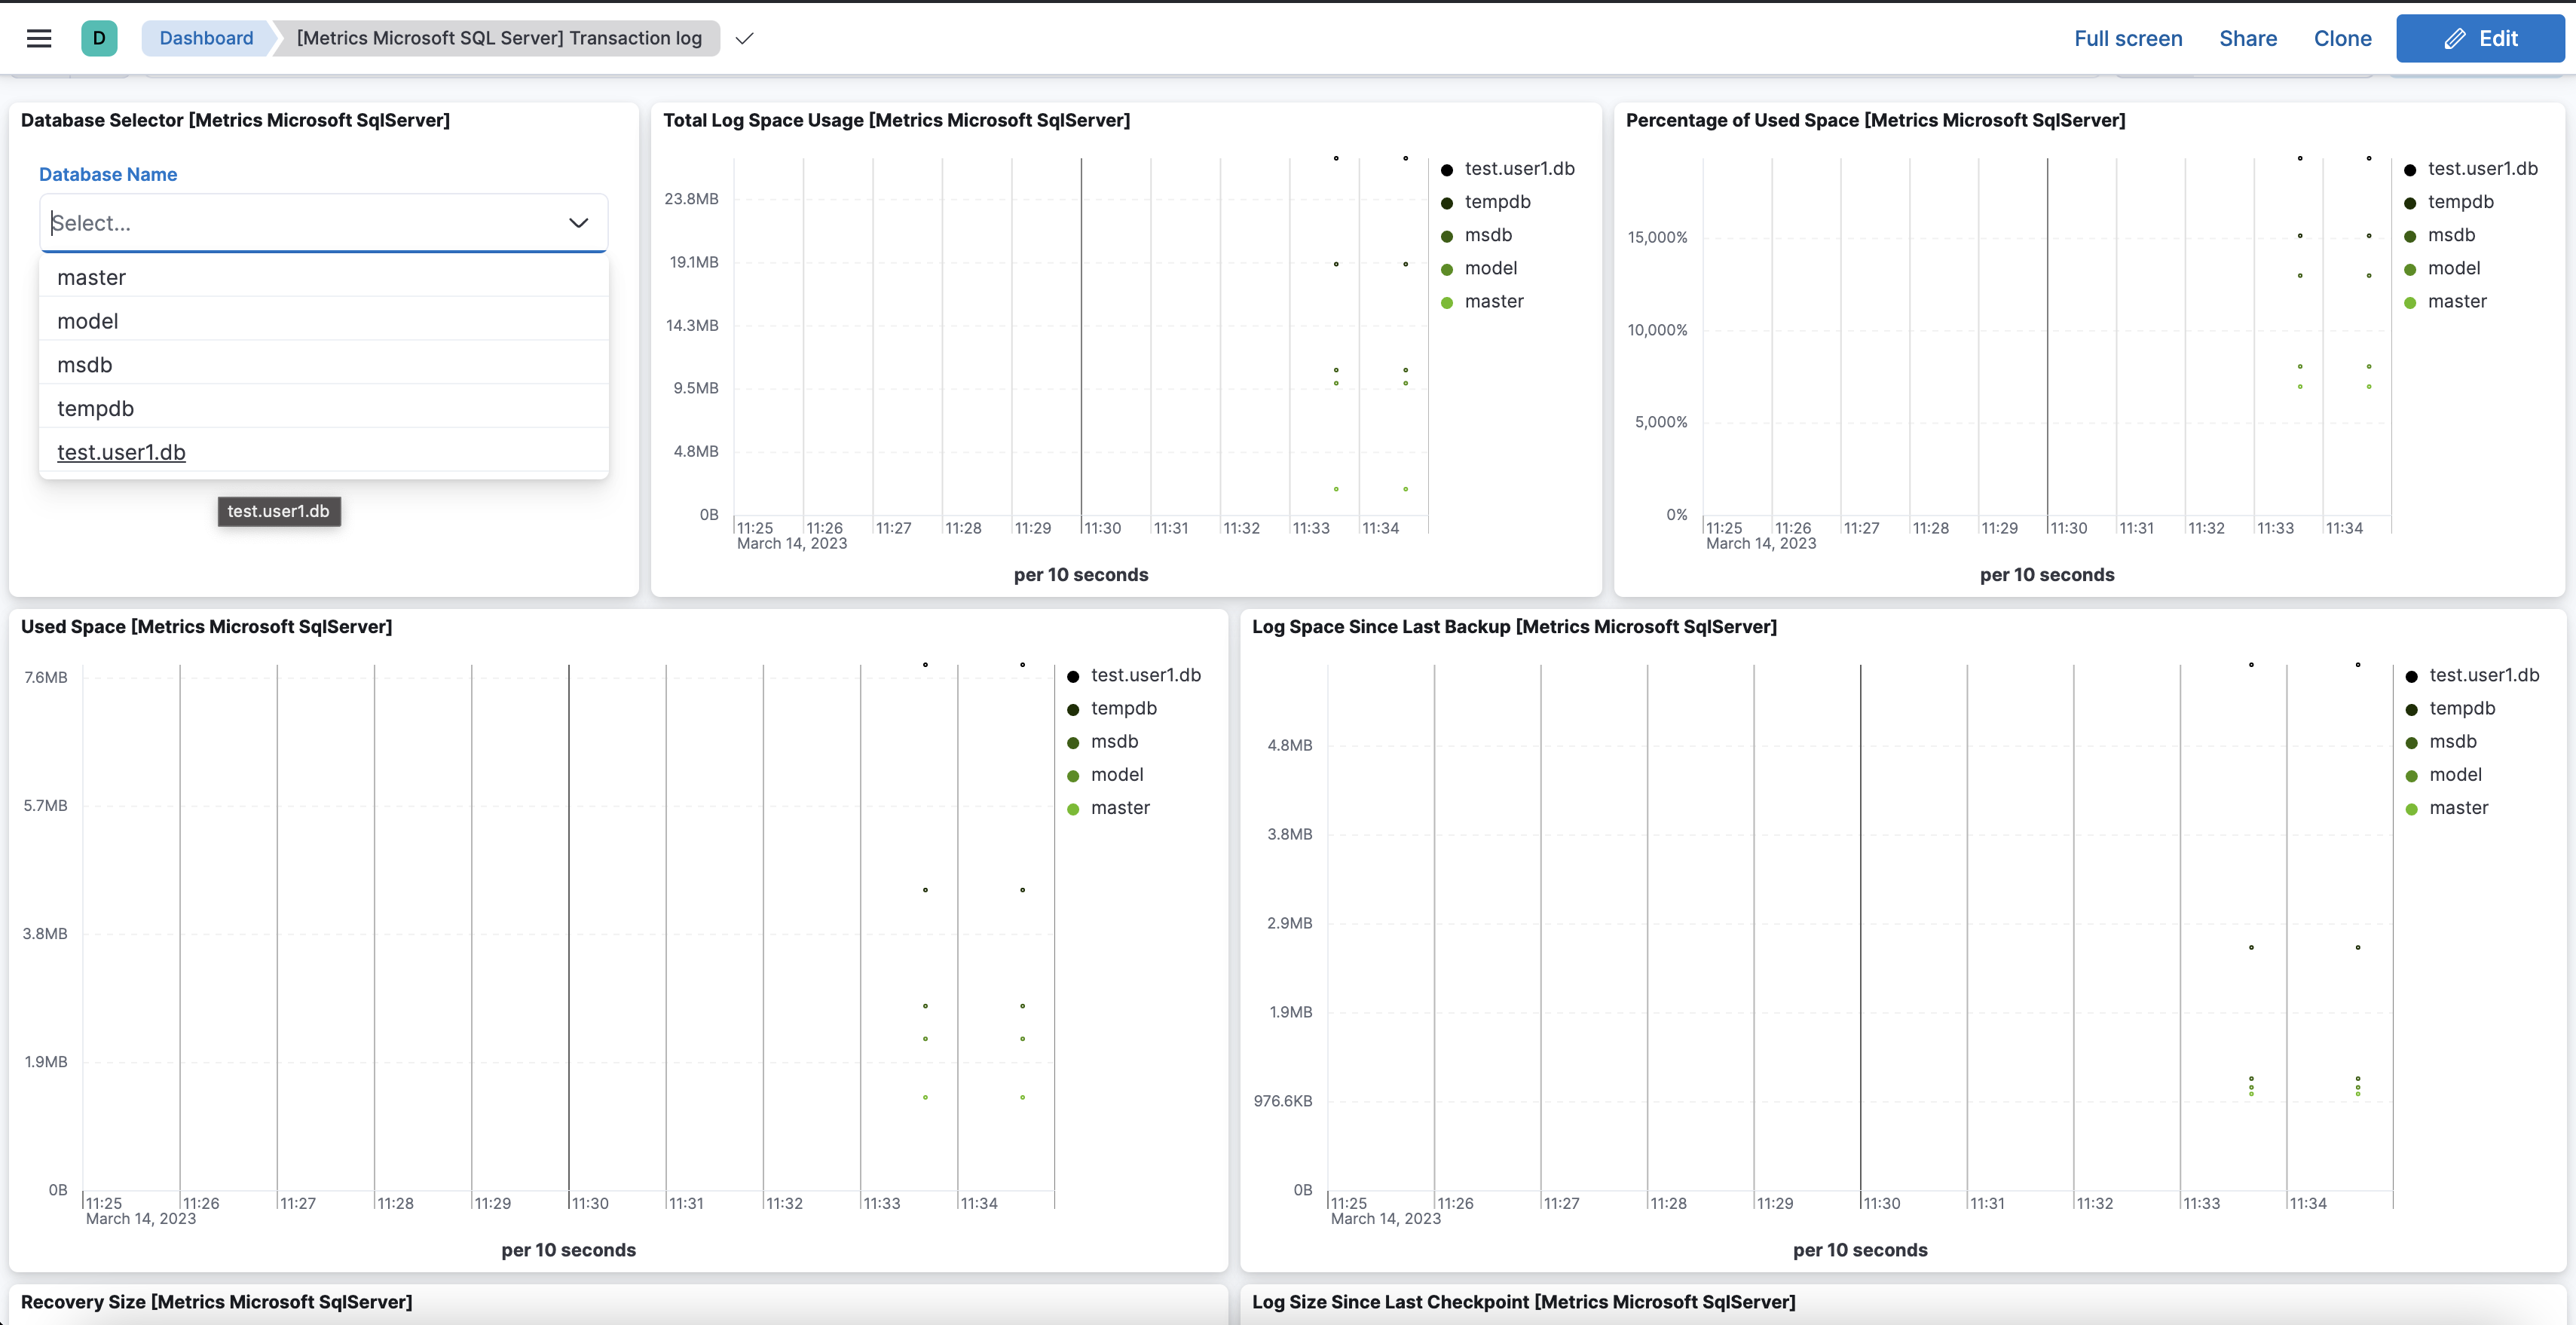Screen dimensions: 2576x1325
Task: Open the hamburger navigation menu
Action: coord(39,38)
